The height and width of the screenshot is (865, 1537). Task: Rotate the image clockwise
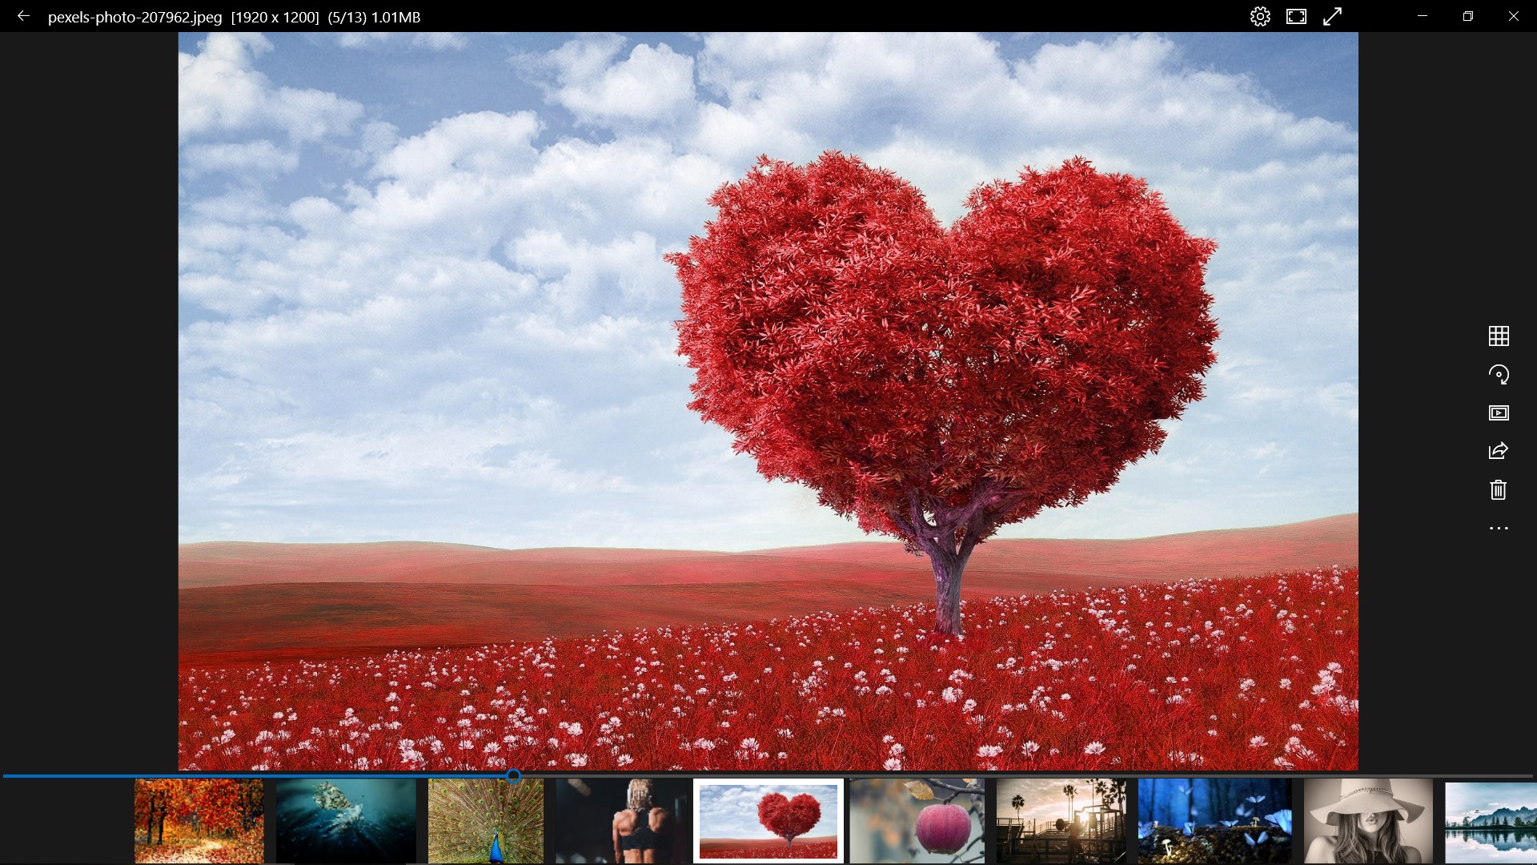(1498, 374)
